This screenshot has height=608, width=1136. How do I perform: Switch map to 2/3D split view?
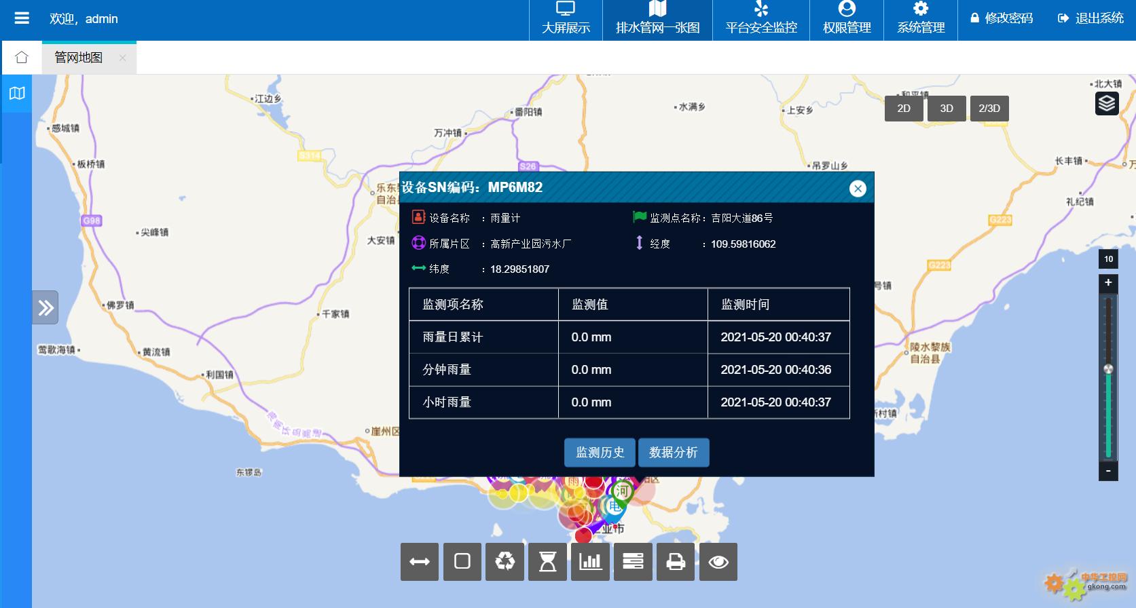(989, 109)
